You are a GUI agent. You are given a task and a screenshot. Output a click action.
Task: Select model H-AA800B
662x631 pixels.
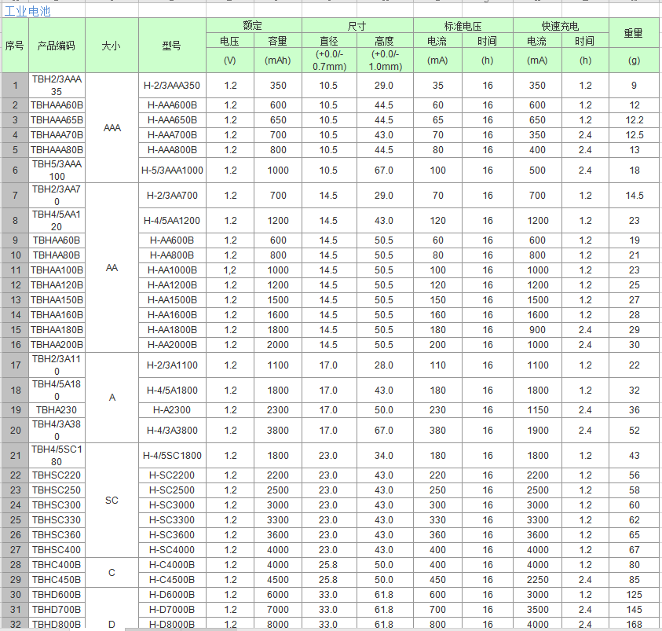(x=172, y=255)
